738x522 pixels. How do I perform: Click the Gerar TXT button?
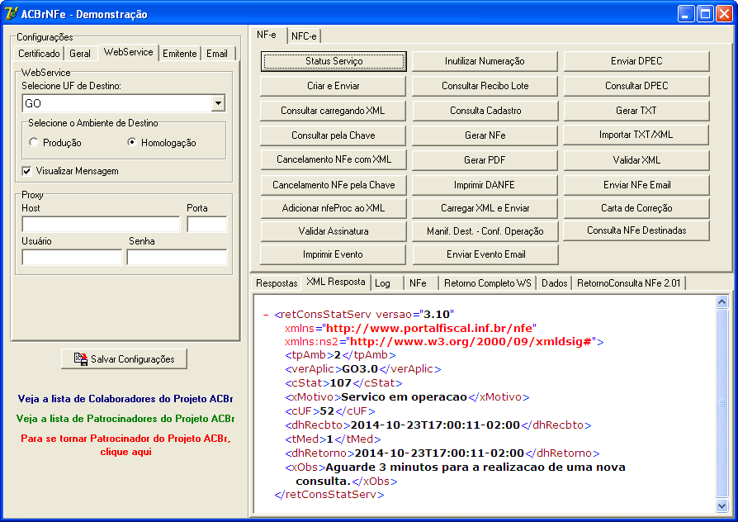(x=636, y=111)
